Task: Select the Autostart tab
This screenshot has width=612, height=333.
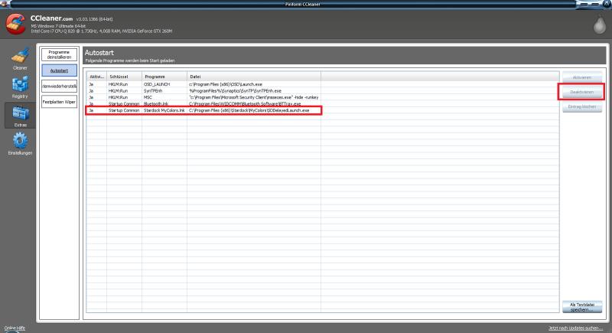Action: click(x=59, y=70)
